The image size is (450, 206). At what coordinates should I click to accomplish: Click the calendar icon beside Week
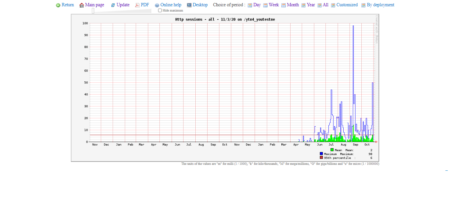click(x=265, y=5)
